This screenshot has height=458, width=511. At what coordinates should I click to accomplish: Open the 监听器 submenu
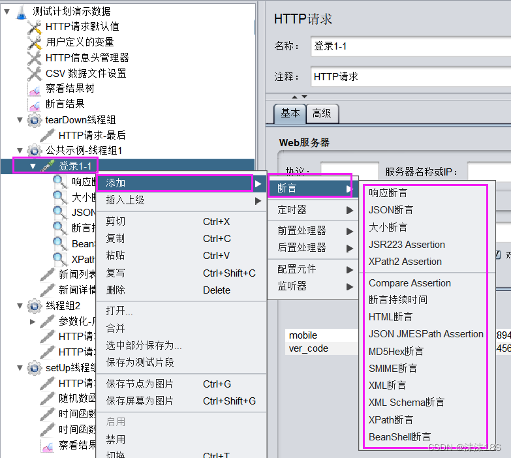(x=313, y=286)
